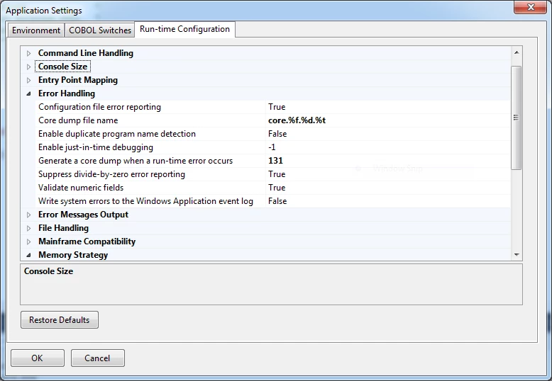Image resolution: width=552 pixels, height=381 pixels.
Task: Click the settings list scrollbar thumb
Action: (x=517, y=118)
